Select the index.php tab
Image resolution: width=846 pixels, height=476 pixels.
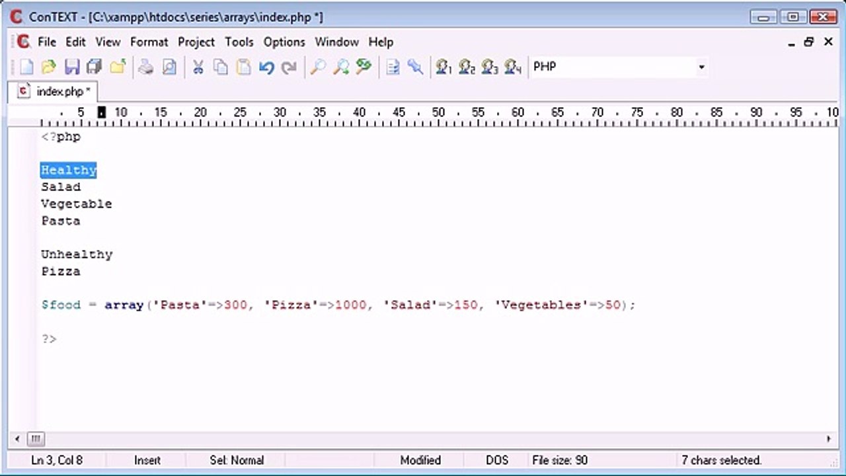pos(54,91)
